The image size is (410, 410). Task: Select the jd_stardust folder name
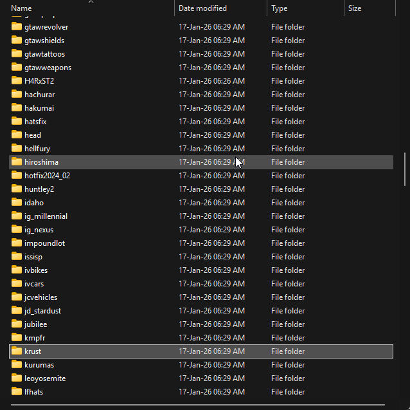point(42,312)
